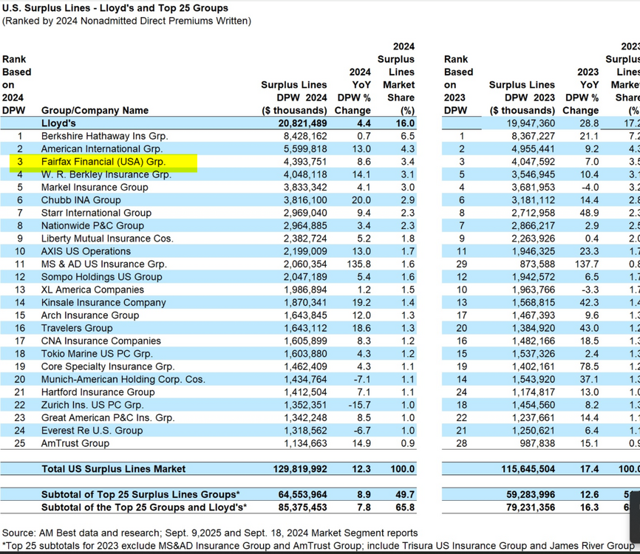Select the Lloyd's row name cell

tap(58, 123)
